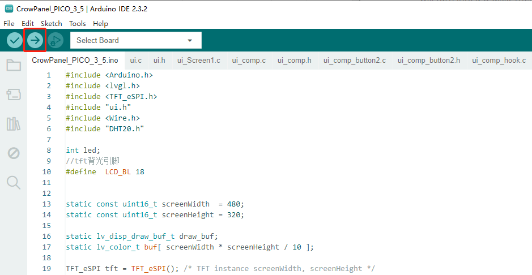Start debugging with the Debug button

coord(56,40)
